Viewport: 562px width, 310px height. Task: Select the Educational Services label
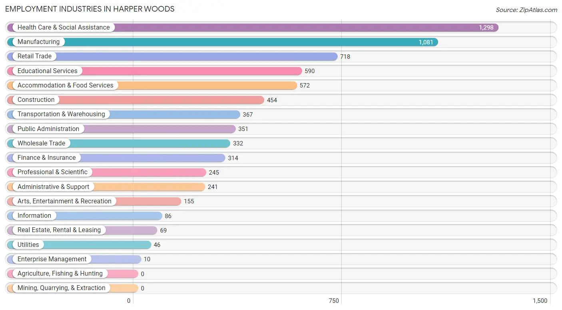point(48,71)
